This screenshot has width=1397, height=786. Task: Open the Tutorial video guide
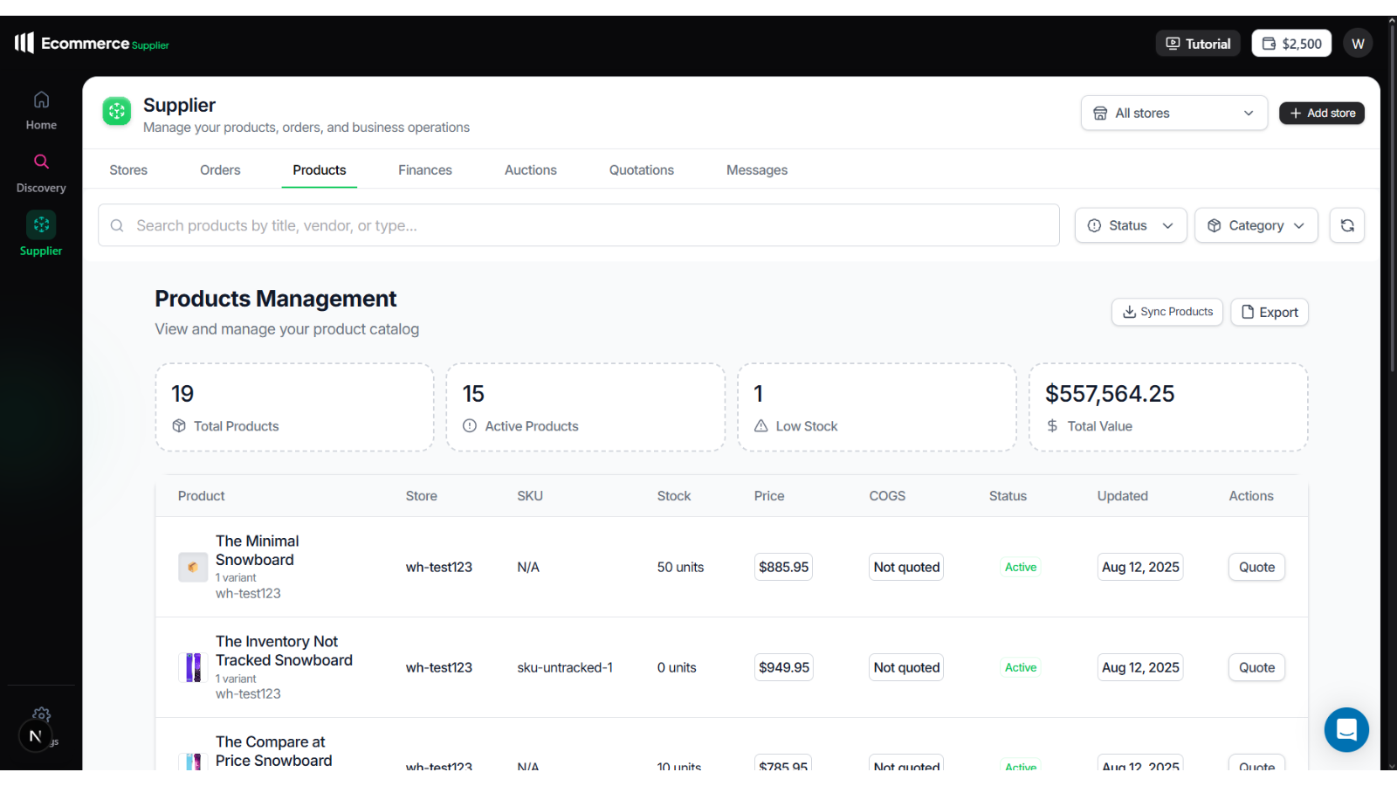click(1197, 43)
